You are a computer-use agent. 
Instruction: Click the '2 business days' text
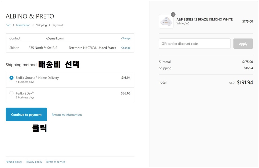[25, 97]
